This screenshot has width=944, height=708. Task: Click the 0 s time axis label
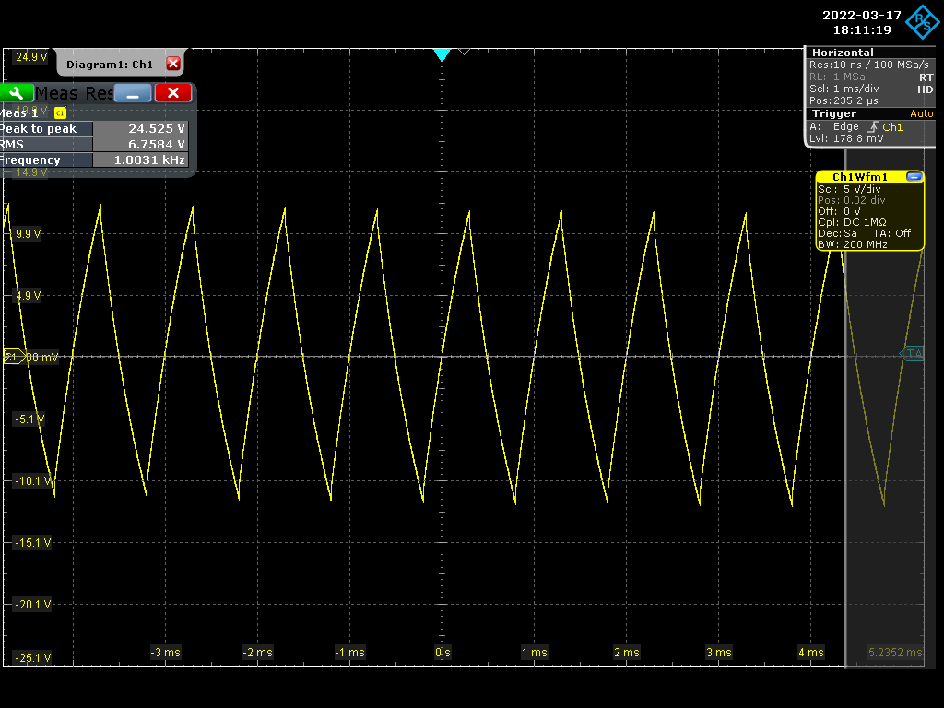tap(442, 652)
